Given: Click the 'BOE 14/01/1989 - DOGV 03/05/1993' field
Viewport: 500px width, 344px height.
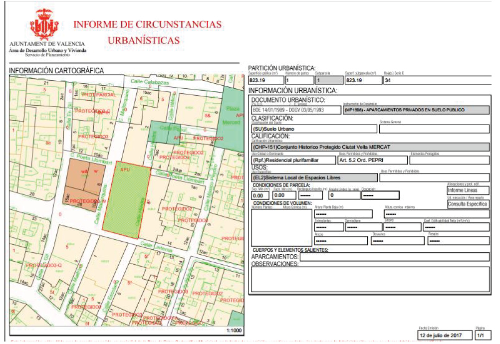Looking at the screenshot, I should tap(296, 110).
